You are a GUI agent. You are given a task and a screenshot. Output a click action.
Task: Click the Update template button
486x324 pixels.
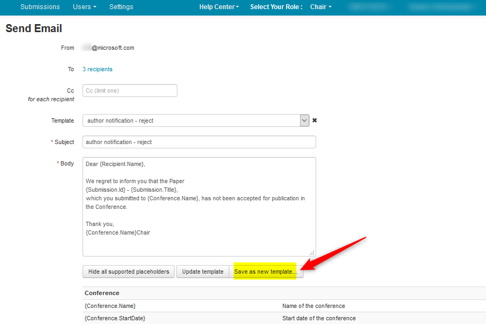(203, 272)
